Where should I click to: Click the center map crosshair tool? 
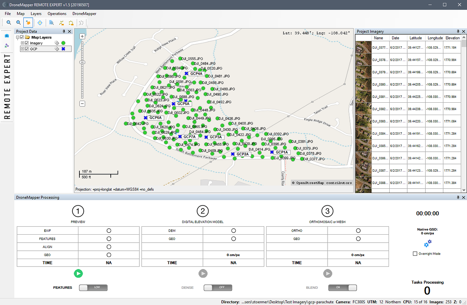click(x=40, y=23)
